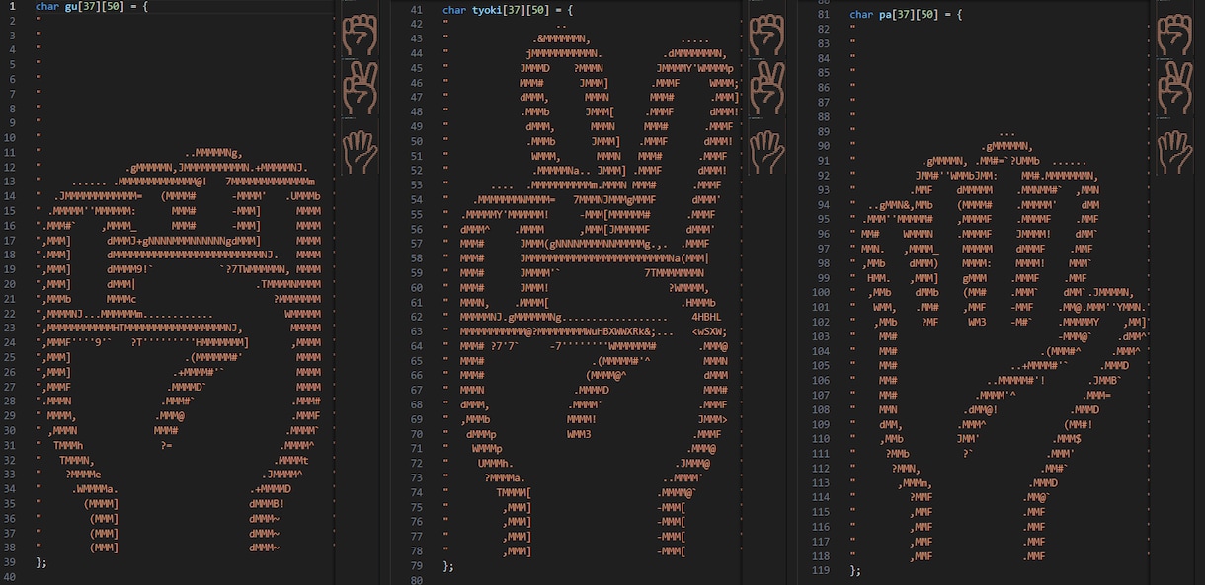Click the 'pa' identifier in third declaration
This screenshot has width=1205, height=585.
pos(885,15)
